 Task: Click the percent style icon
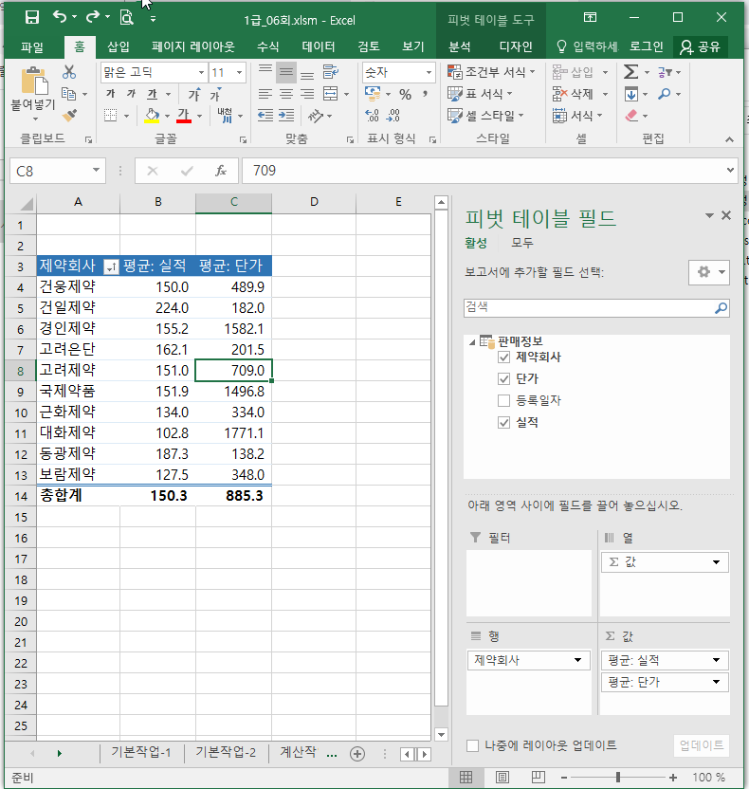point(405,94)
